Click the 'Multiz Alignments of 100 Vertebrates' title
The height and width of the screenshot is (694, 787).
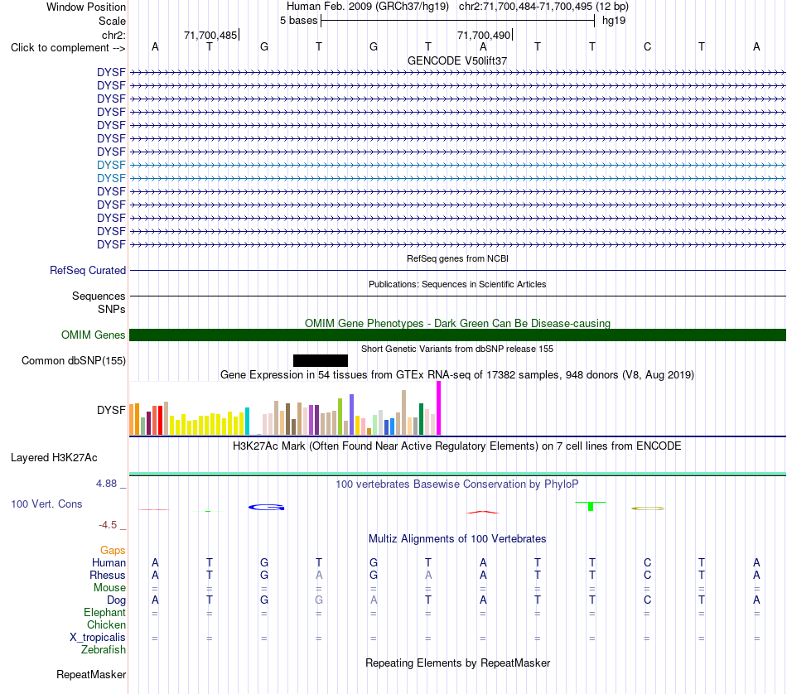[457, 539]
